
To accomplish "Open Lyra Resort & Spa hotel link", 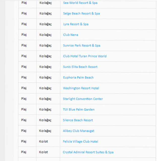I will [76, 24].
